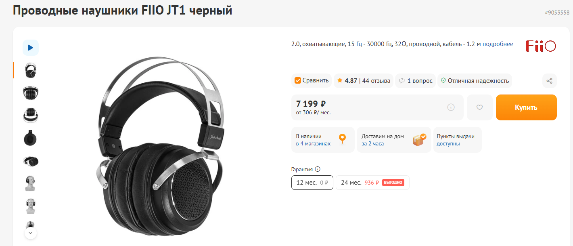
Task: Open the price info icon
Action: [451, 107]
